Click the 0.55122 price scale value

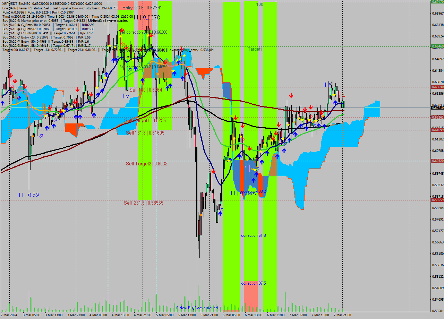[438, 277]
